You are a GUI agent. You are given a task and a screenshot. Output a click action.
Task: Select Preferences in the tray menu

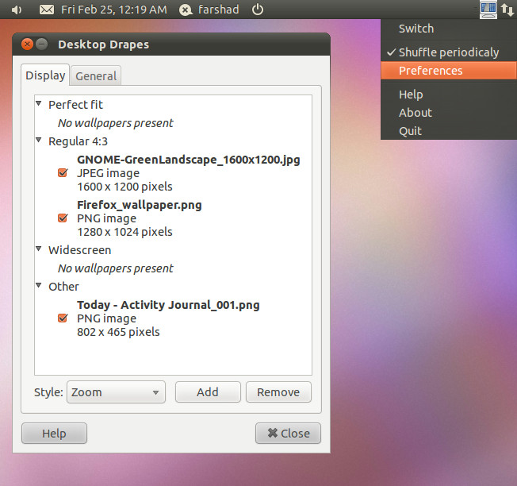coord(449,71)
